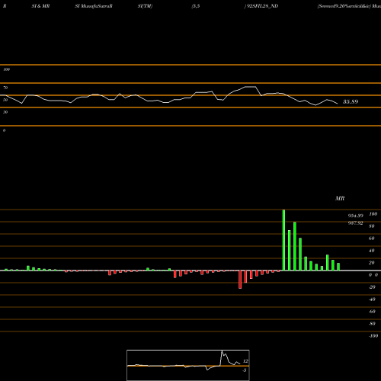Click the MR axis label -80
This screenshot has width=381, height=381.
click(x=372, y=324)
